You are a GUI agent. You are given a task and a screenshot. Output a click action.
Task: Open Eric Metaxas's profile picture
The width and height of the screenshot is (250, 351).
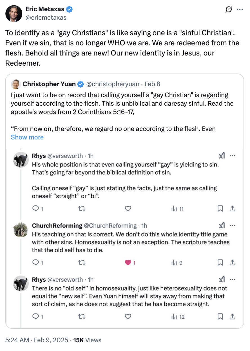coord(14,13)
